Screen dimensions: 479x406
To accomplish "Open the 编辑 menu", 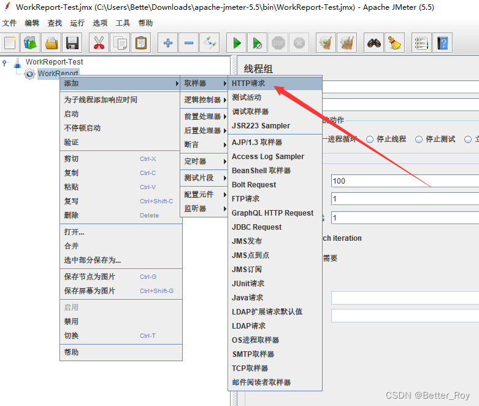I will pyautogui.click(x=32, y=23).
